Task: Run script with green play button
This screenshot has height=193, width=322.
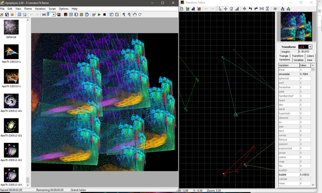Action: click(99, 15)
